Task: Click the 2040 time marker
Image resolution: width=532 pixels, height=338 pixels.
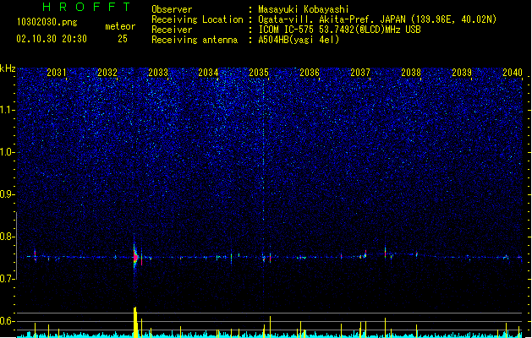Action: click(513, 73)
